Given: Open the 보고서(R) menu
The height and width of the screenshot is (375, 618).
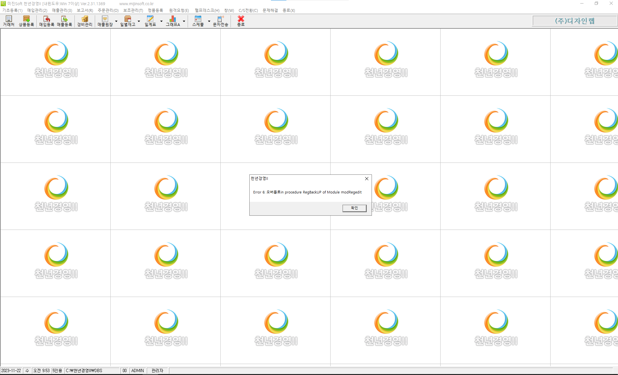Looking at the screenshot, I should [85, 10].
